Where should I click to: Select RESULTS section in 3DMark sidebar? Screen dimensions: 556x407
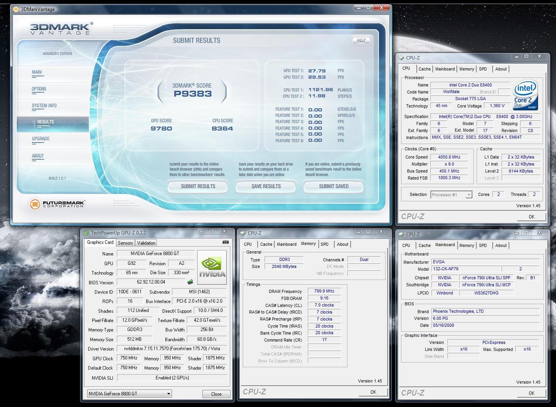53,123
